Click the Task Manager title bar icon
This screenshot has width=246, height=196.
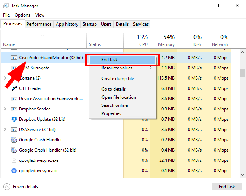(x=6, y=6)
